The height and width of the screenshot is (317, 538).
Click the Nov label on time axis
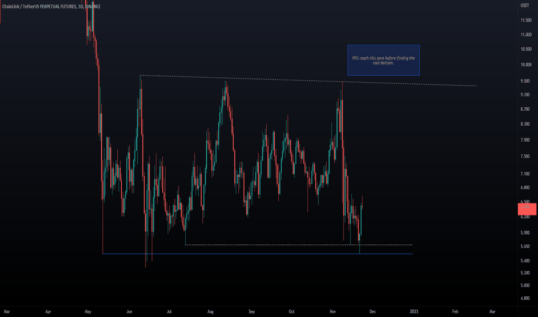tap(332, 311)
